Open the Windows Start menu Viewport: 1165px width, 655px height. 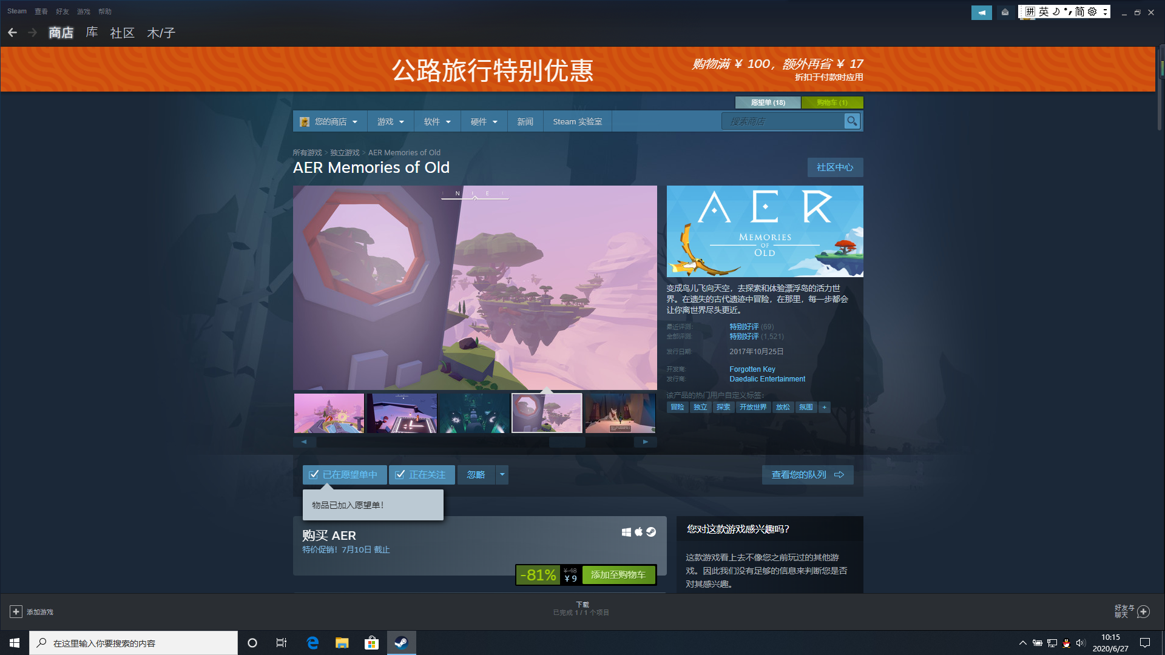click(15, 643)
